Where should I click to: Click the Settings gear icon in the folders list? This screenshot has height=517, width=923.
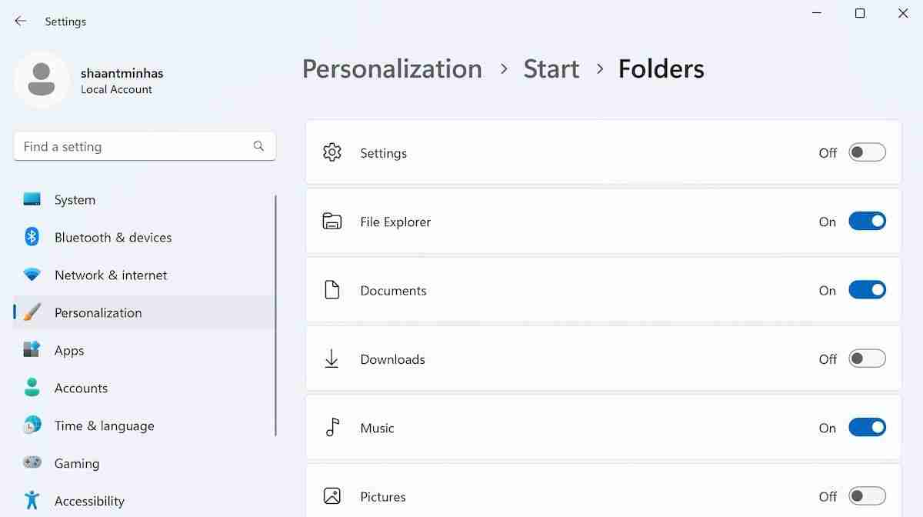[332, 152]
